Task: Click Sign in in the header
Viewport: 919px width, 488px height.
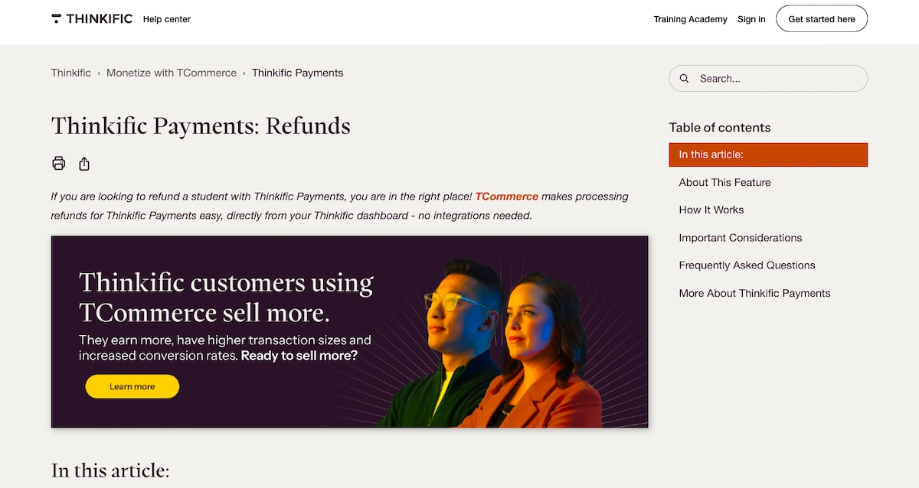Action: 751,19
